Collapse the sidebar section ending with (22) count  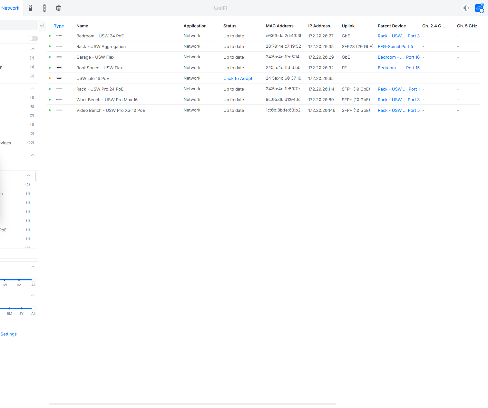click(33, 88)
